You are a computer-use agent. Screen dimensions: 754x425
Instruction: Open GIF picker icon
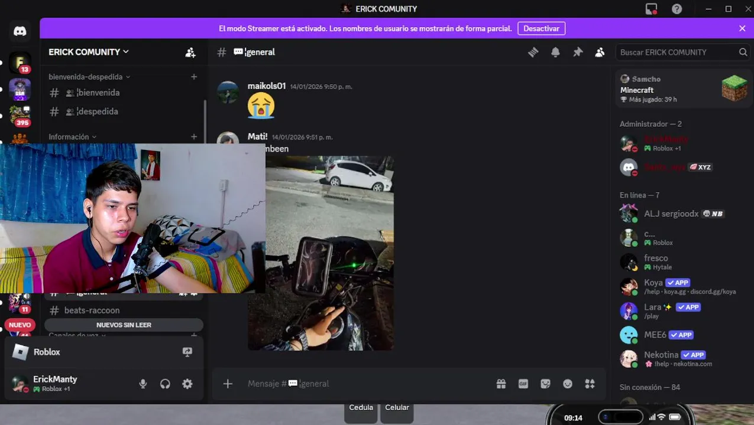tap(523, 384)
